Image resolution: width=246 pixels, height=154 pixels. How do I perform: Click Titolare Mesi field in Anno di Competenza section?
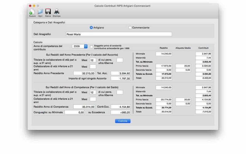click(93, 92)
